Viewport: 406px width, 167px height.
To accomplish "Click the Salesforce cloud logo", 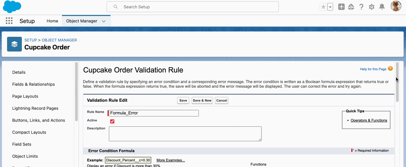I will coord(12,7).
